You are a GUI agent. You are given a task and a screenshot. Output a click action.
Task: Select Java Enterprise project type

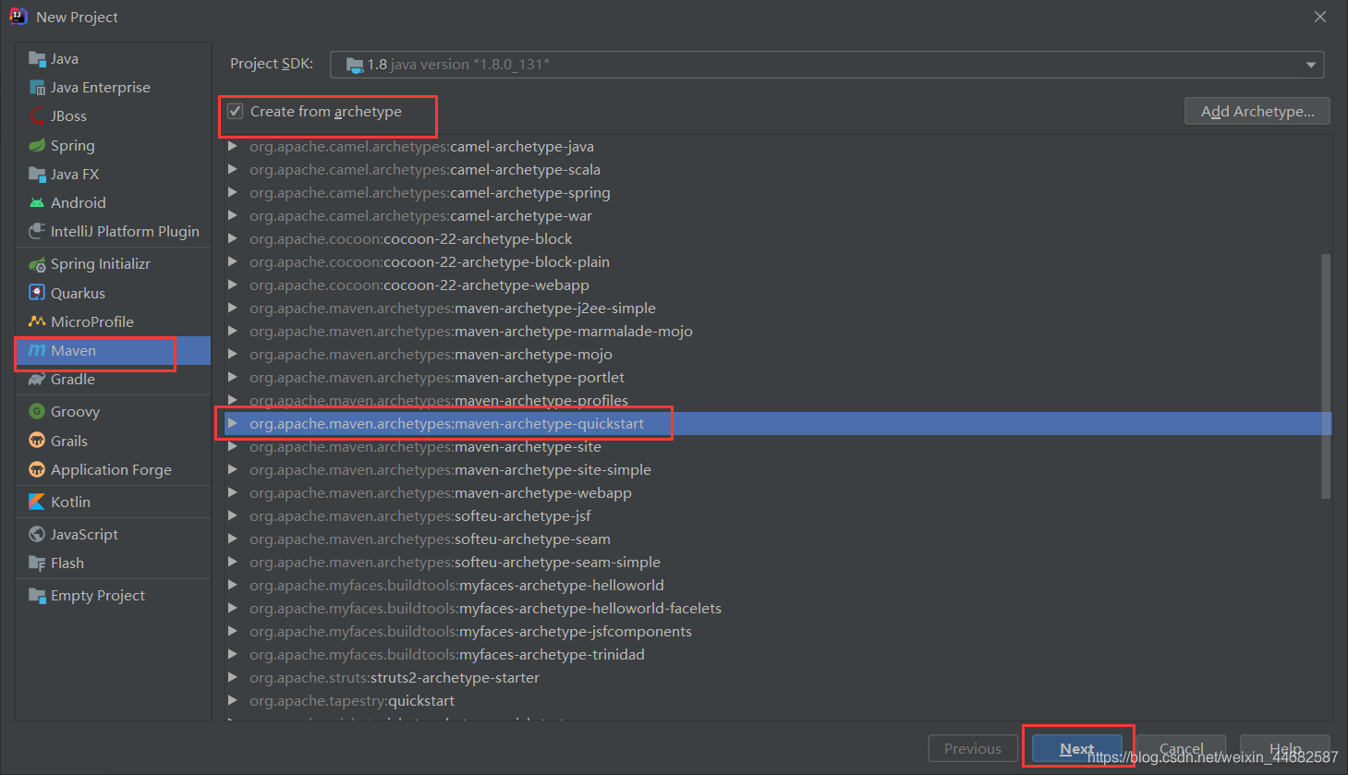click(x=113, y=88)
